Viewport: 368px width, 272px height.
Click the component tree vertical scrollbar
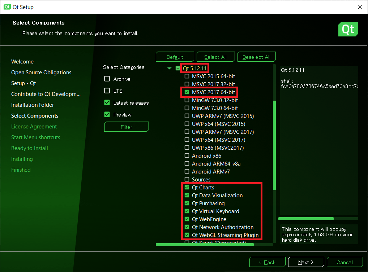pyautogui.click(x=274, y=145)
